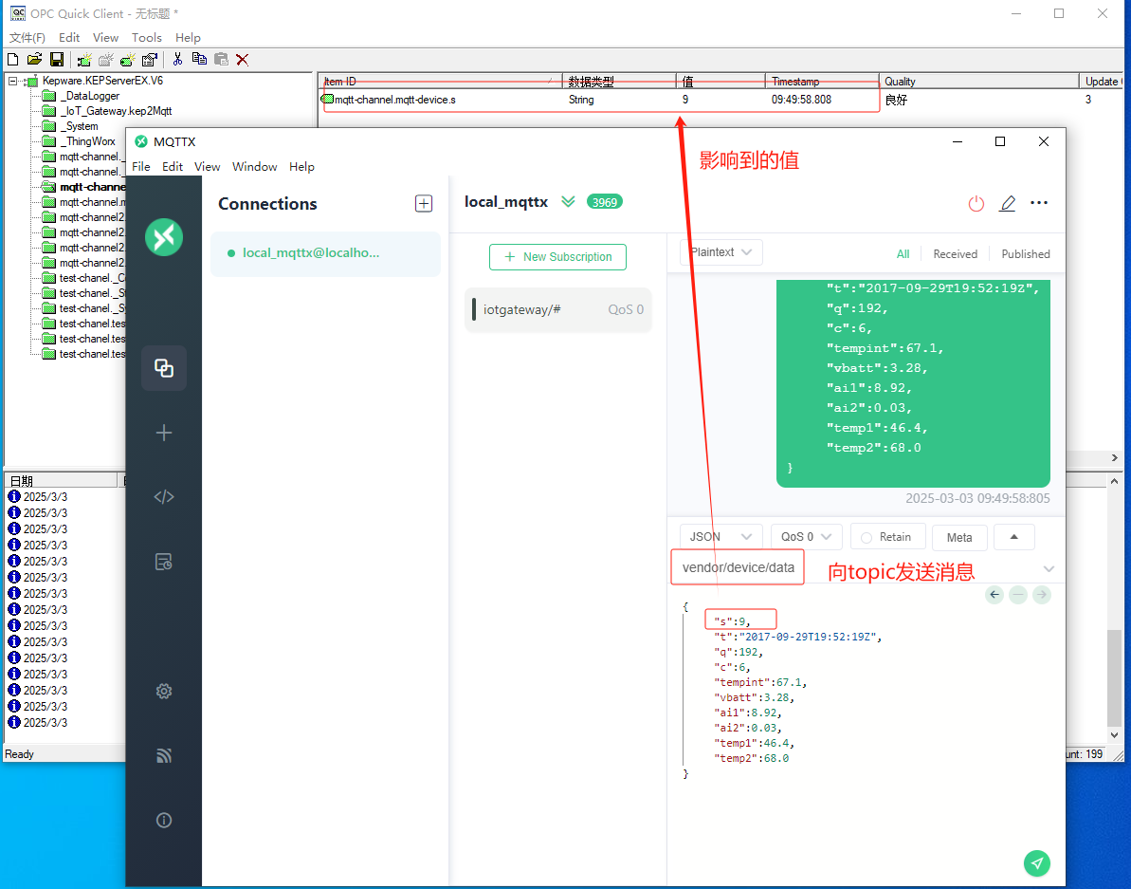Click Copy icon in OPC Quick Client toolbar

click(199, 59)
